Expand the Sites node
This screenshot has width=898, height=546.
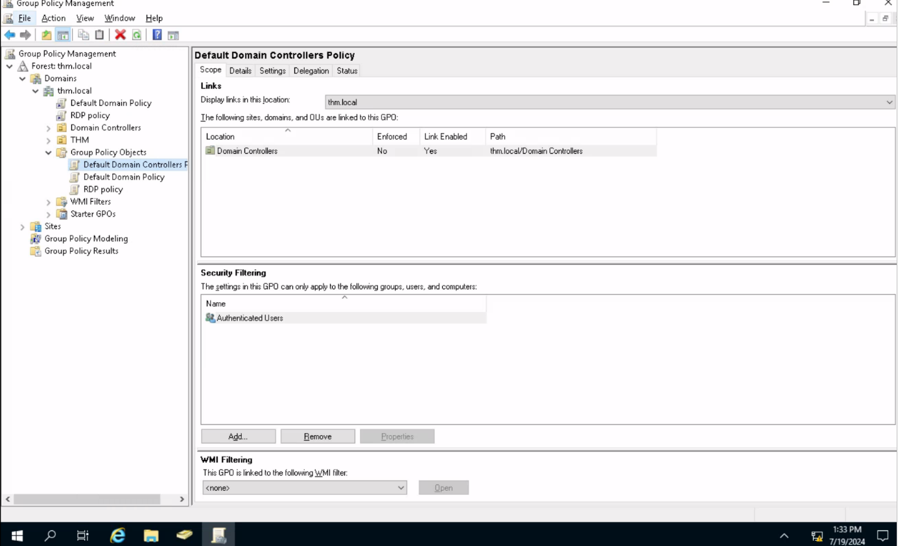(23, 226)
